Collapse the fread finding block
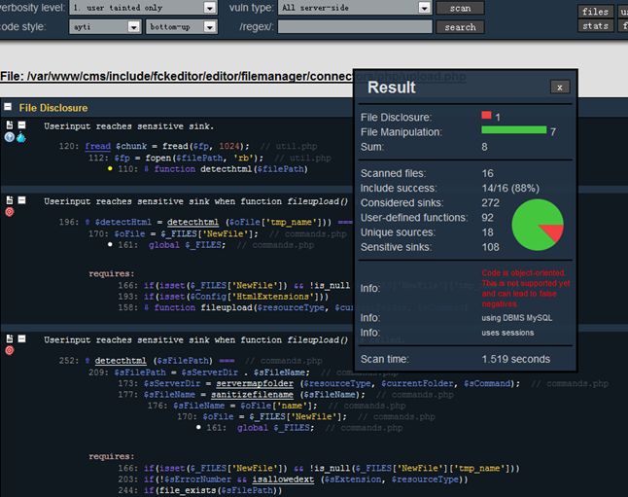The height and width of the screenshot is (497, 628). (x=22, y=125)
